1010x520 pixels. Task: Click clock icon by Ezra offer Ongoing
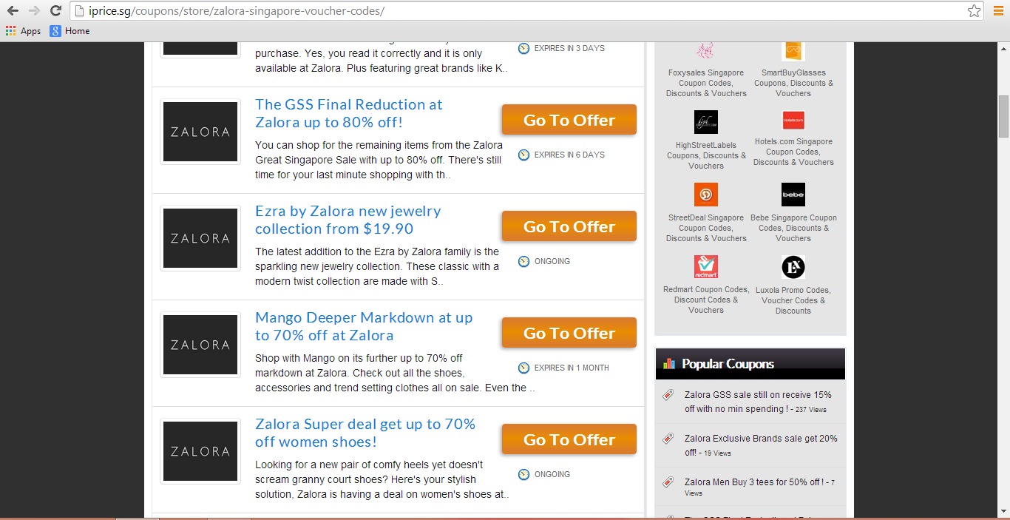point(523,261)
